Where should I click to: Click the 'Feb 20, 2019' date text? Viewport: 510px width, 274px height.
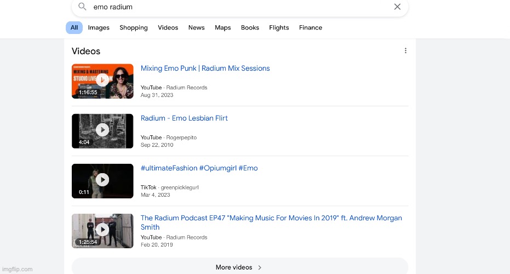(x=157, y=245)
